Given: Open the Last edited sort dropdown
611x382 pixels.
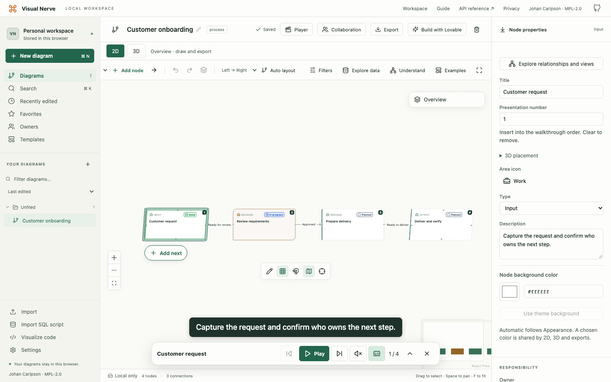Looking at the screenshot, I should pyautogui.click(x=50, y=191).
